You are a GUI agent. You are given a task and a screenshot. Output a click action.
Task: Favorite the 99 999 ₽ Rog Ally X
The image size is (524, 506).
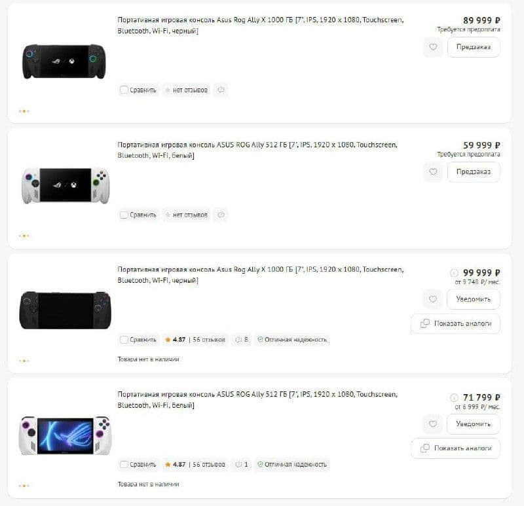pos(433,299)
